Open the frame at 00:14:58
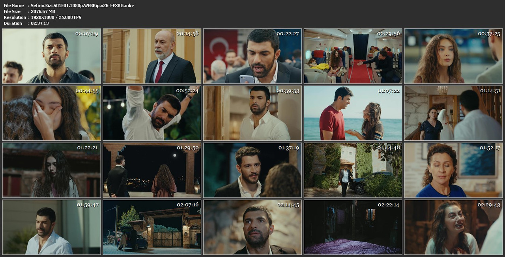 [x=152, y=56]
